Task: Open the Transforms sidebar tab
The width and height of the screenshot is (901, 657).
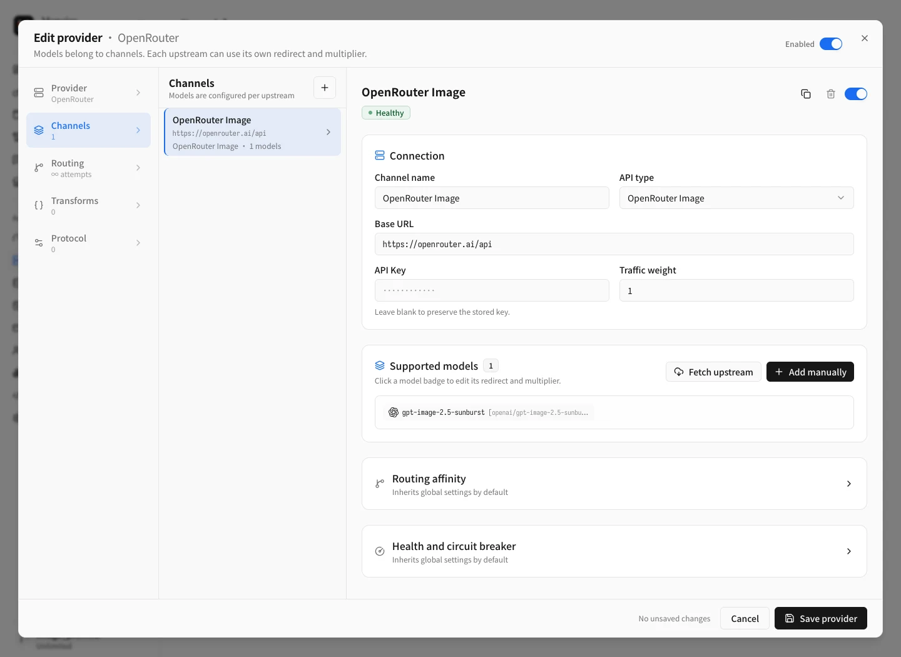Action: click(88, 205)
